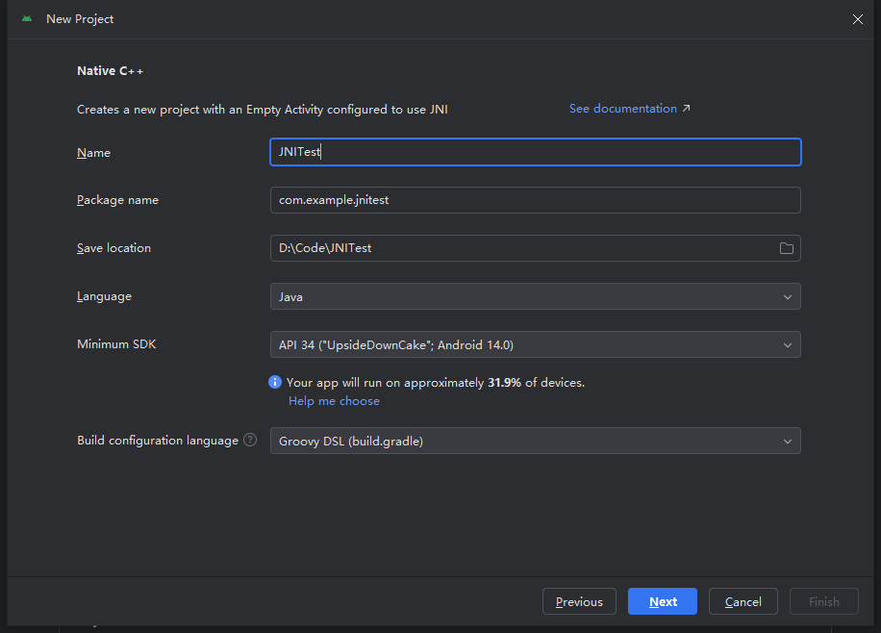Screen dimensions: 881x633
Task: Click the folder browse icon in Save location
Action: coord(787,248)
